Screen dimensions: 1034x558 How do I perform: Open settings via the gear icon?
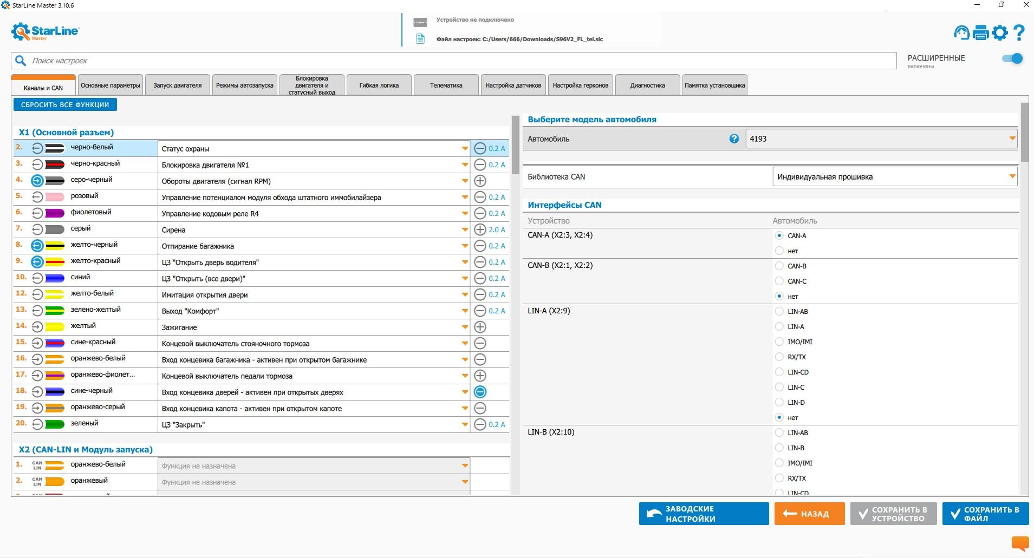(1000, 33)
